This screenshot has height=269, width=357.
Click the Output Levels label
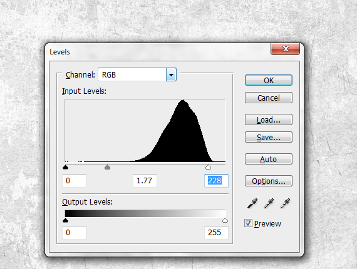click(87, 201)
